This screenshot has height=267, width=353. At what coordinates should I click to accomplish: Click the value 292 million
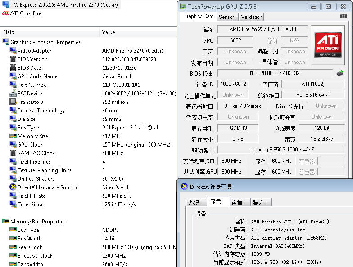pos(115,102)
